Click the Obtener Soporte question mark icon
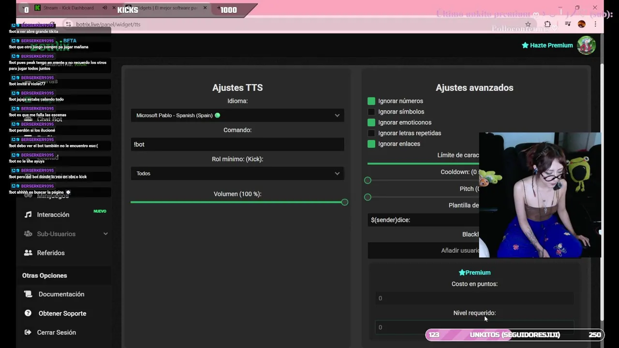 pos(28,313)
